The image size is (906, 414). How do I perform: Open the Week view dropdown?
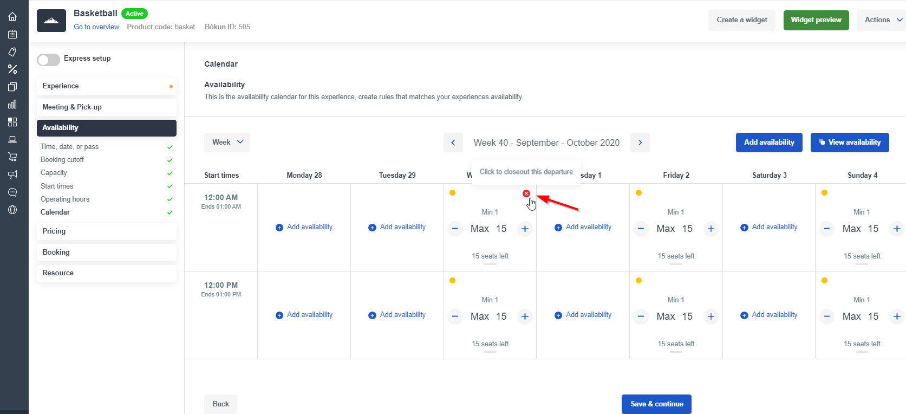(x=227, y=143)
